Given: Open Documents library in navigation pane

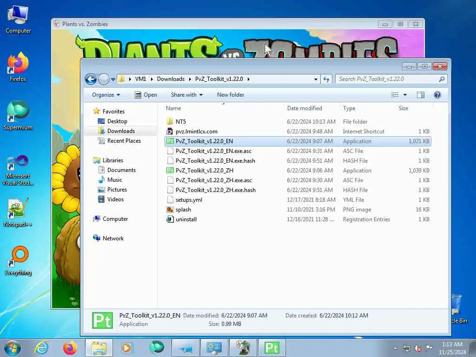Looking at the screenshot, I should (x=121, y=170).
